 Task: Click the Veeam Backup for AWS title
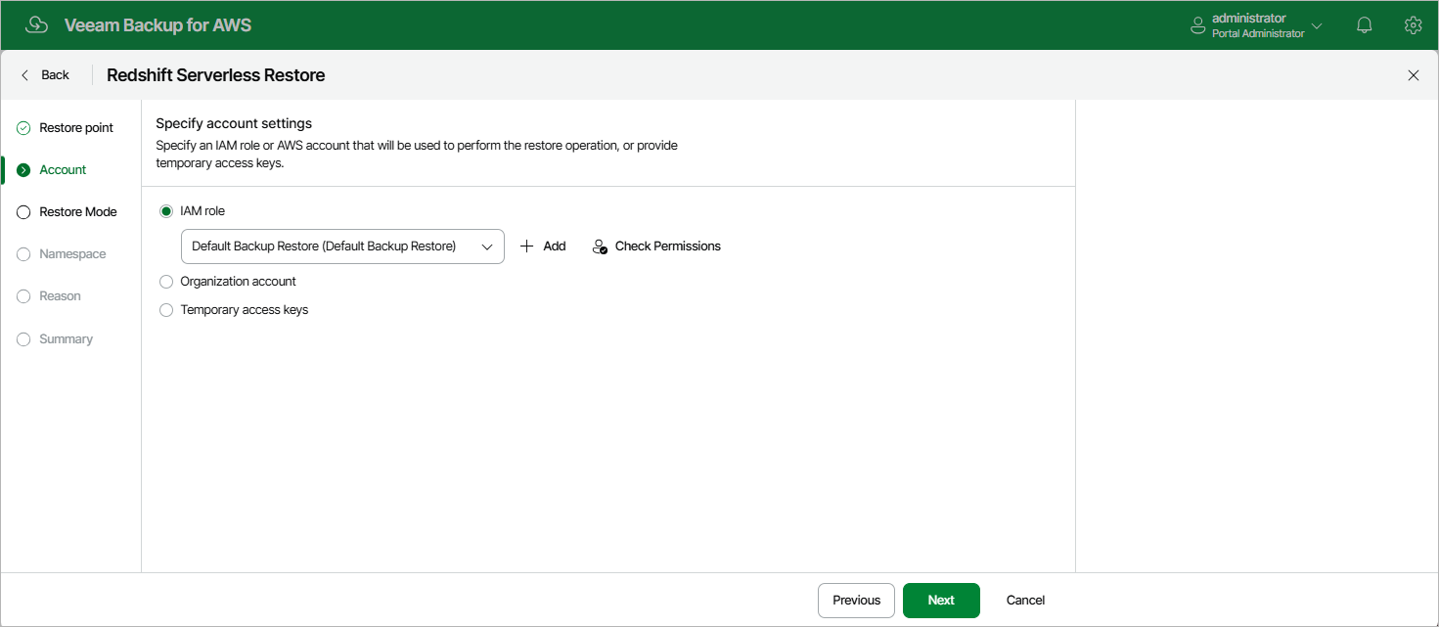(157, 25)
